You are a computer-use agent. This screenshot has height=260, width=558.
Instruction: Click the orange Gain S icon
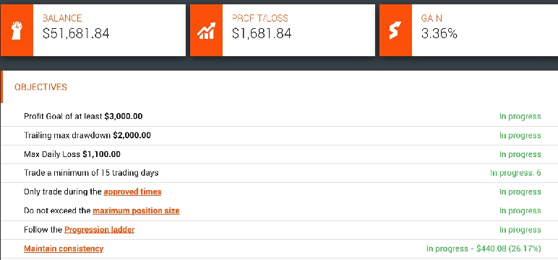point(395,30)
